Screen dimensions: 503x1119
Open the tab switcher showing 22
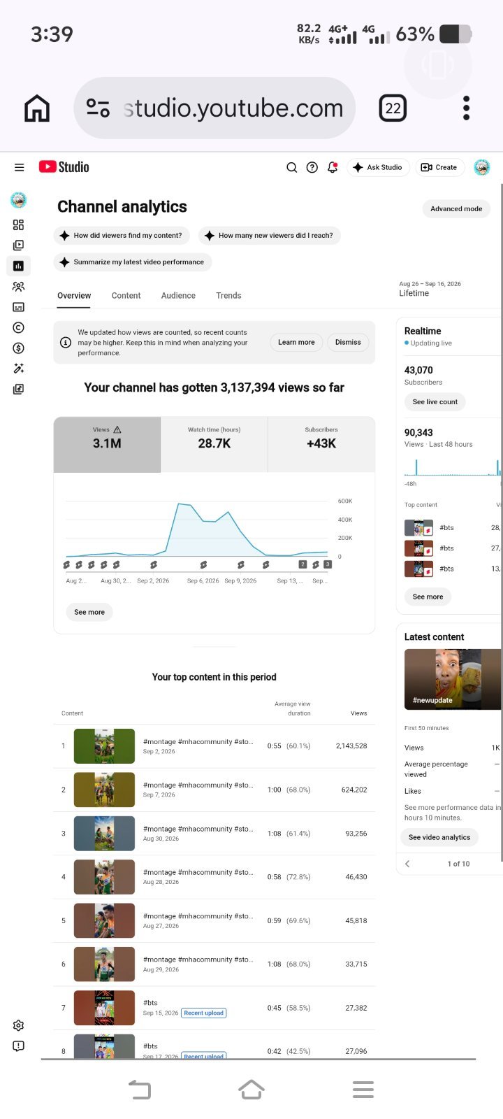point(393,108)
